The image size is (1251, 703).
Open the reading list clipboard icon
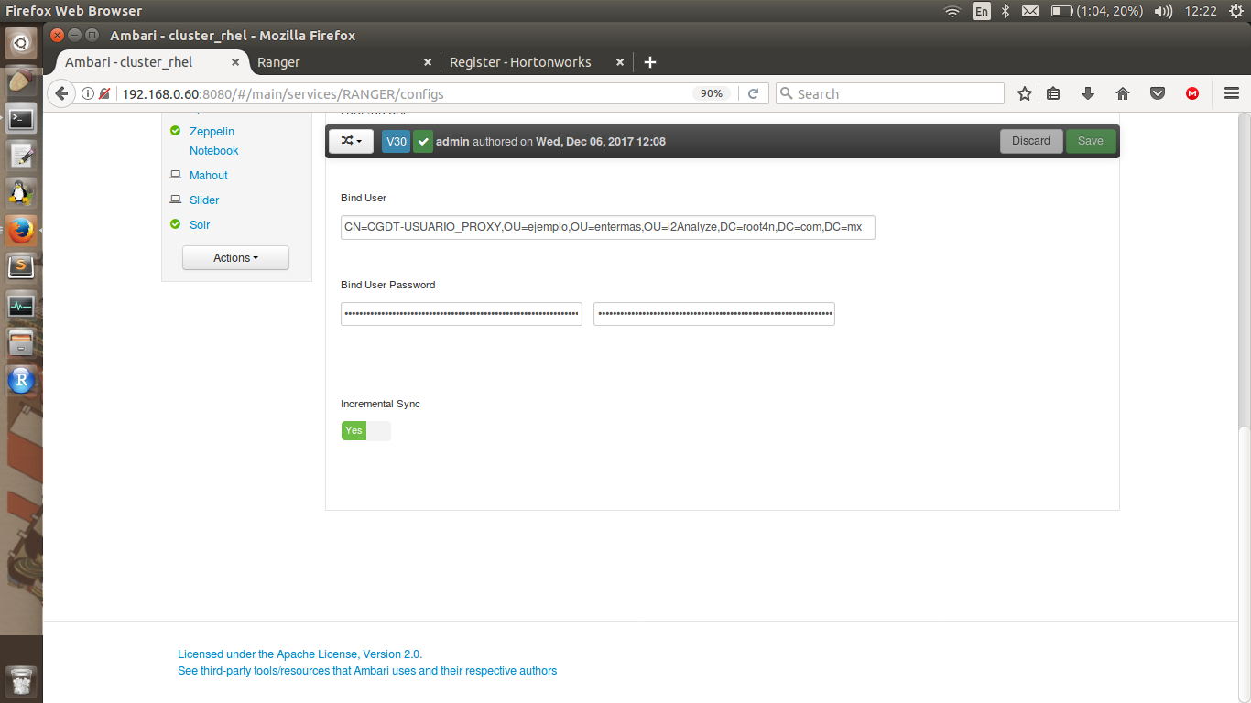click(x=1054, y=92)
